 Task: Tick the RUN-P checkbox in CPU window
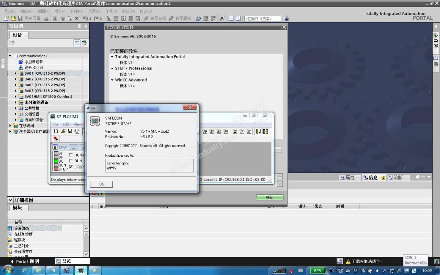click(71, 155)
